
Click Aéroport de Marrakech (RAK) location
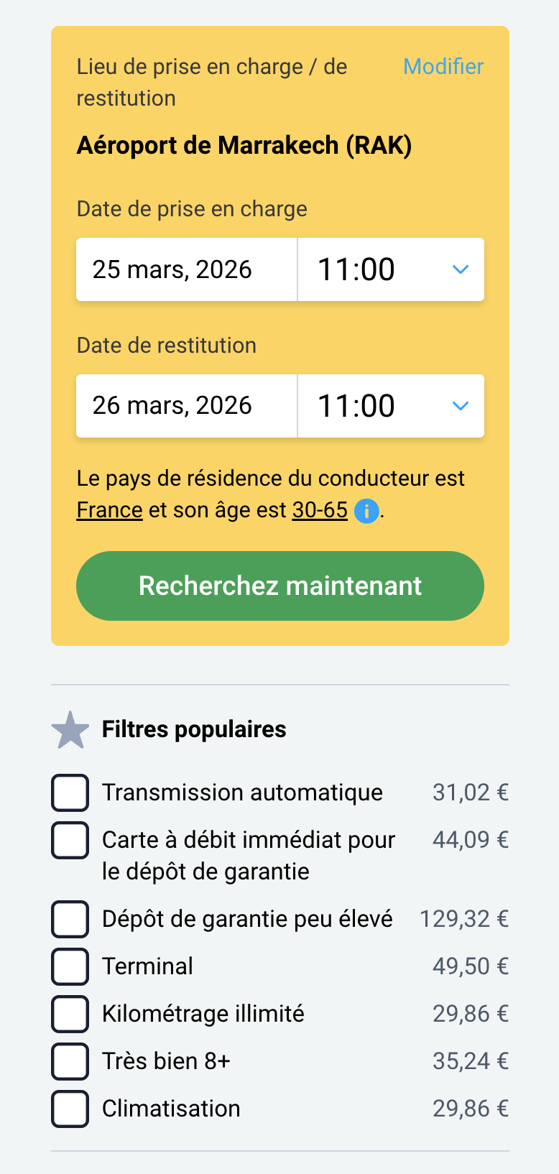[244, 146]
